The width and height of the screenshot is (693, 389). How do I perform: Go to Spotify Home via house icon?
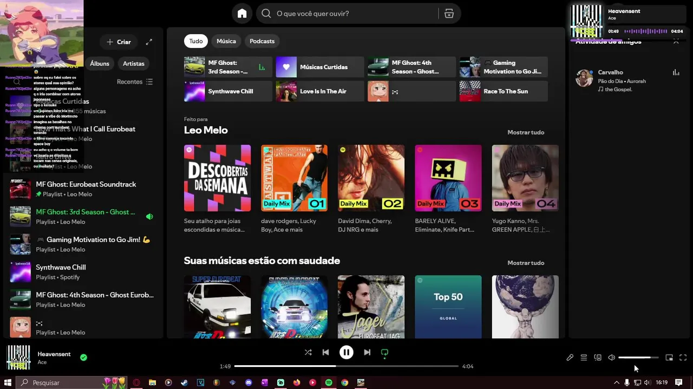(x=242, y=14)
